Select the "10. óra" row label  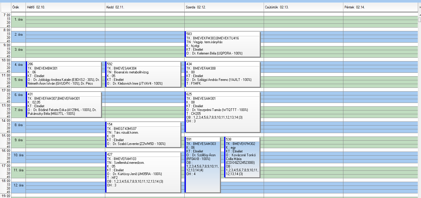click(x=19, y=155)
